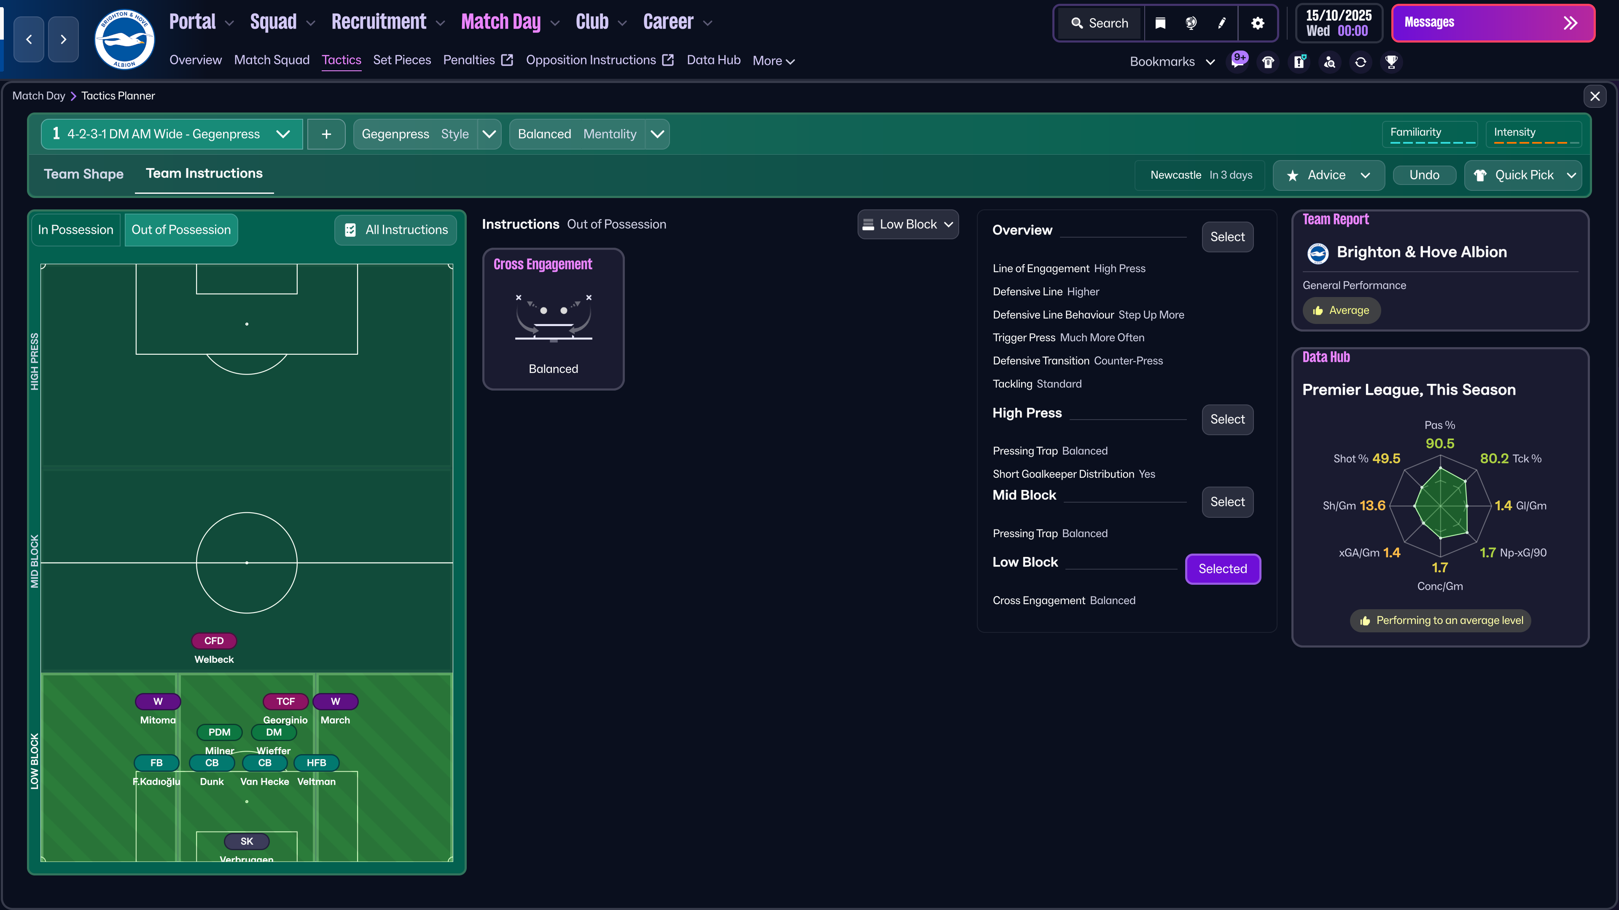
Task: Click the sync/refresh icon
Action: pos(1360,62)
